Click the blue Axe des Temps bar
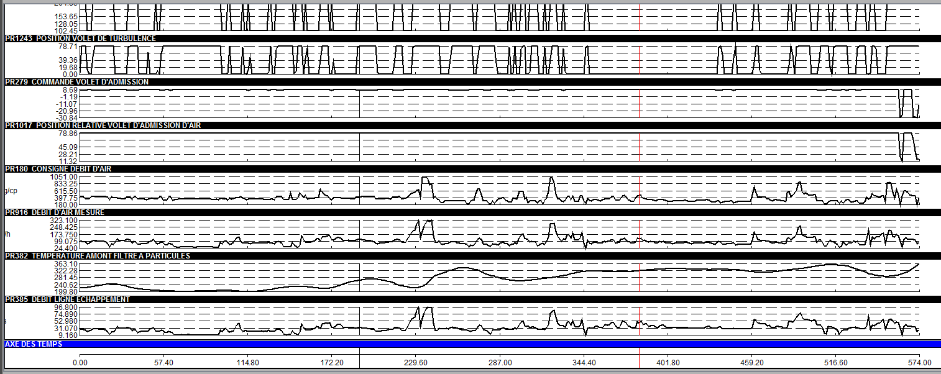Image resolution: width=941 pixels, height=374 pixels. pyautogui.click(x=472, y=344)
